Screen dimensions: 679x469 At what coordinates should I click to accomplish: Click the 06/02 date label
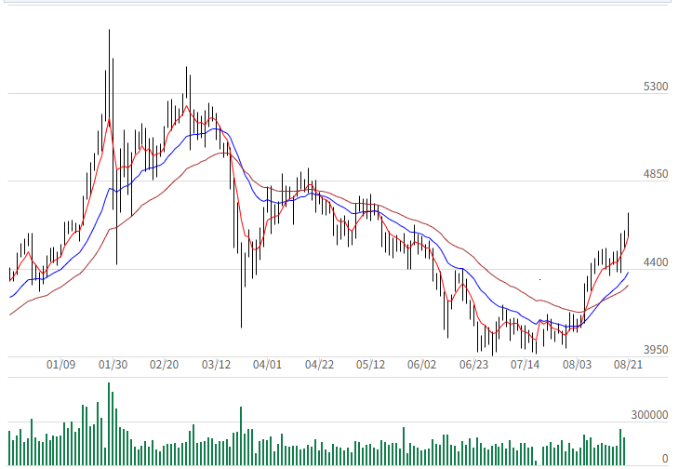pos(421,364)
